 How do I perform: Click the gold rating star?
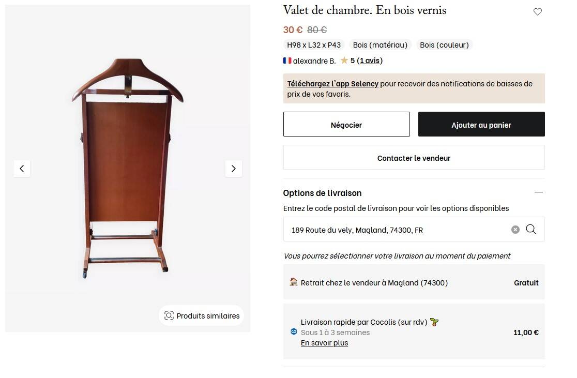click(x=344, y=61)
